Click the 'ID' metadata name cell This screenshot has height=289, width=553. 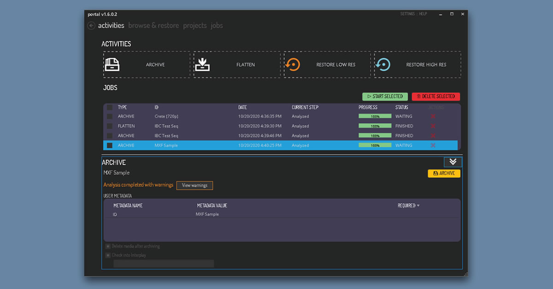115,214
